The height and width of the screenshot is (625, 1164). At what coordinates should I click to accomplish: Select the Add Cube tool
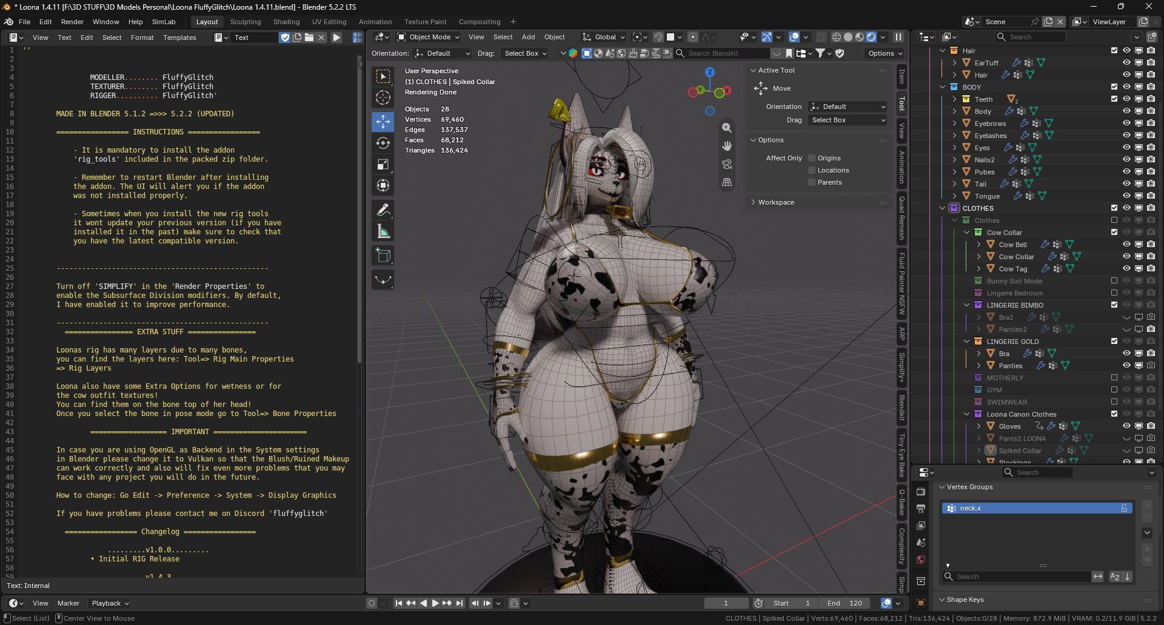tap(383, 256)
